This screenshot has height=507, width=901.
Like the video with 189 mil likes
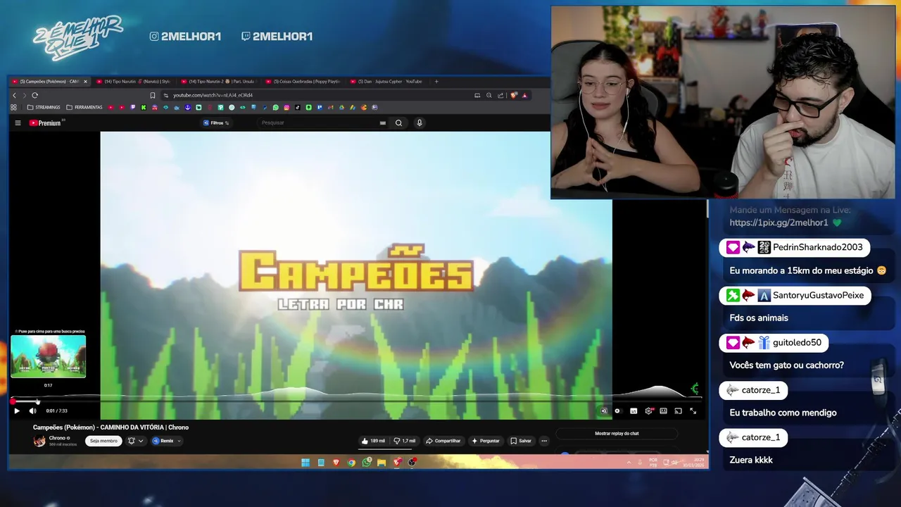coord(373,441)
